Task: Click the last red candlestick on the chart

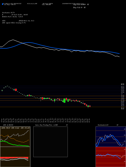Action: click(x=90, y=106)
